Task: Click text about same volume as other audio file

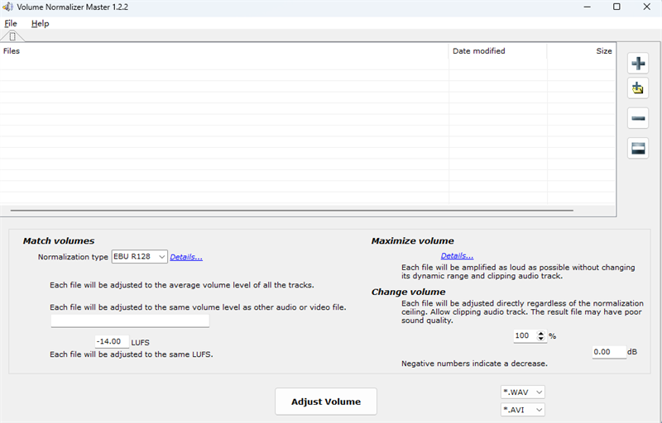Action: 198,307
